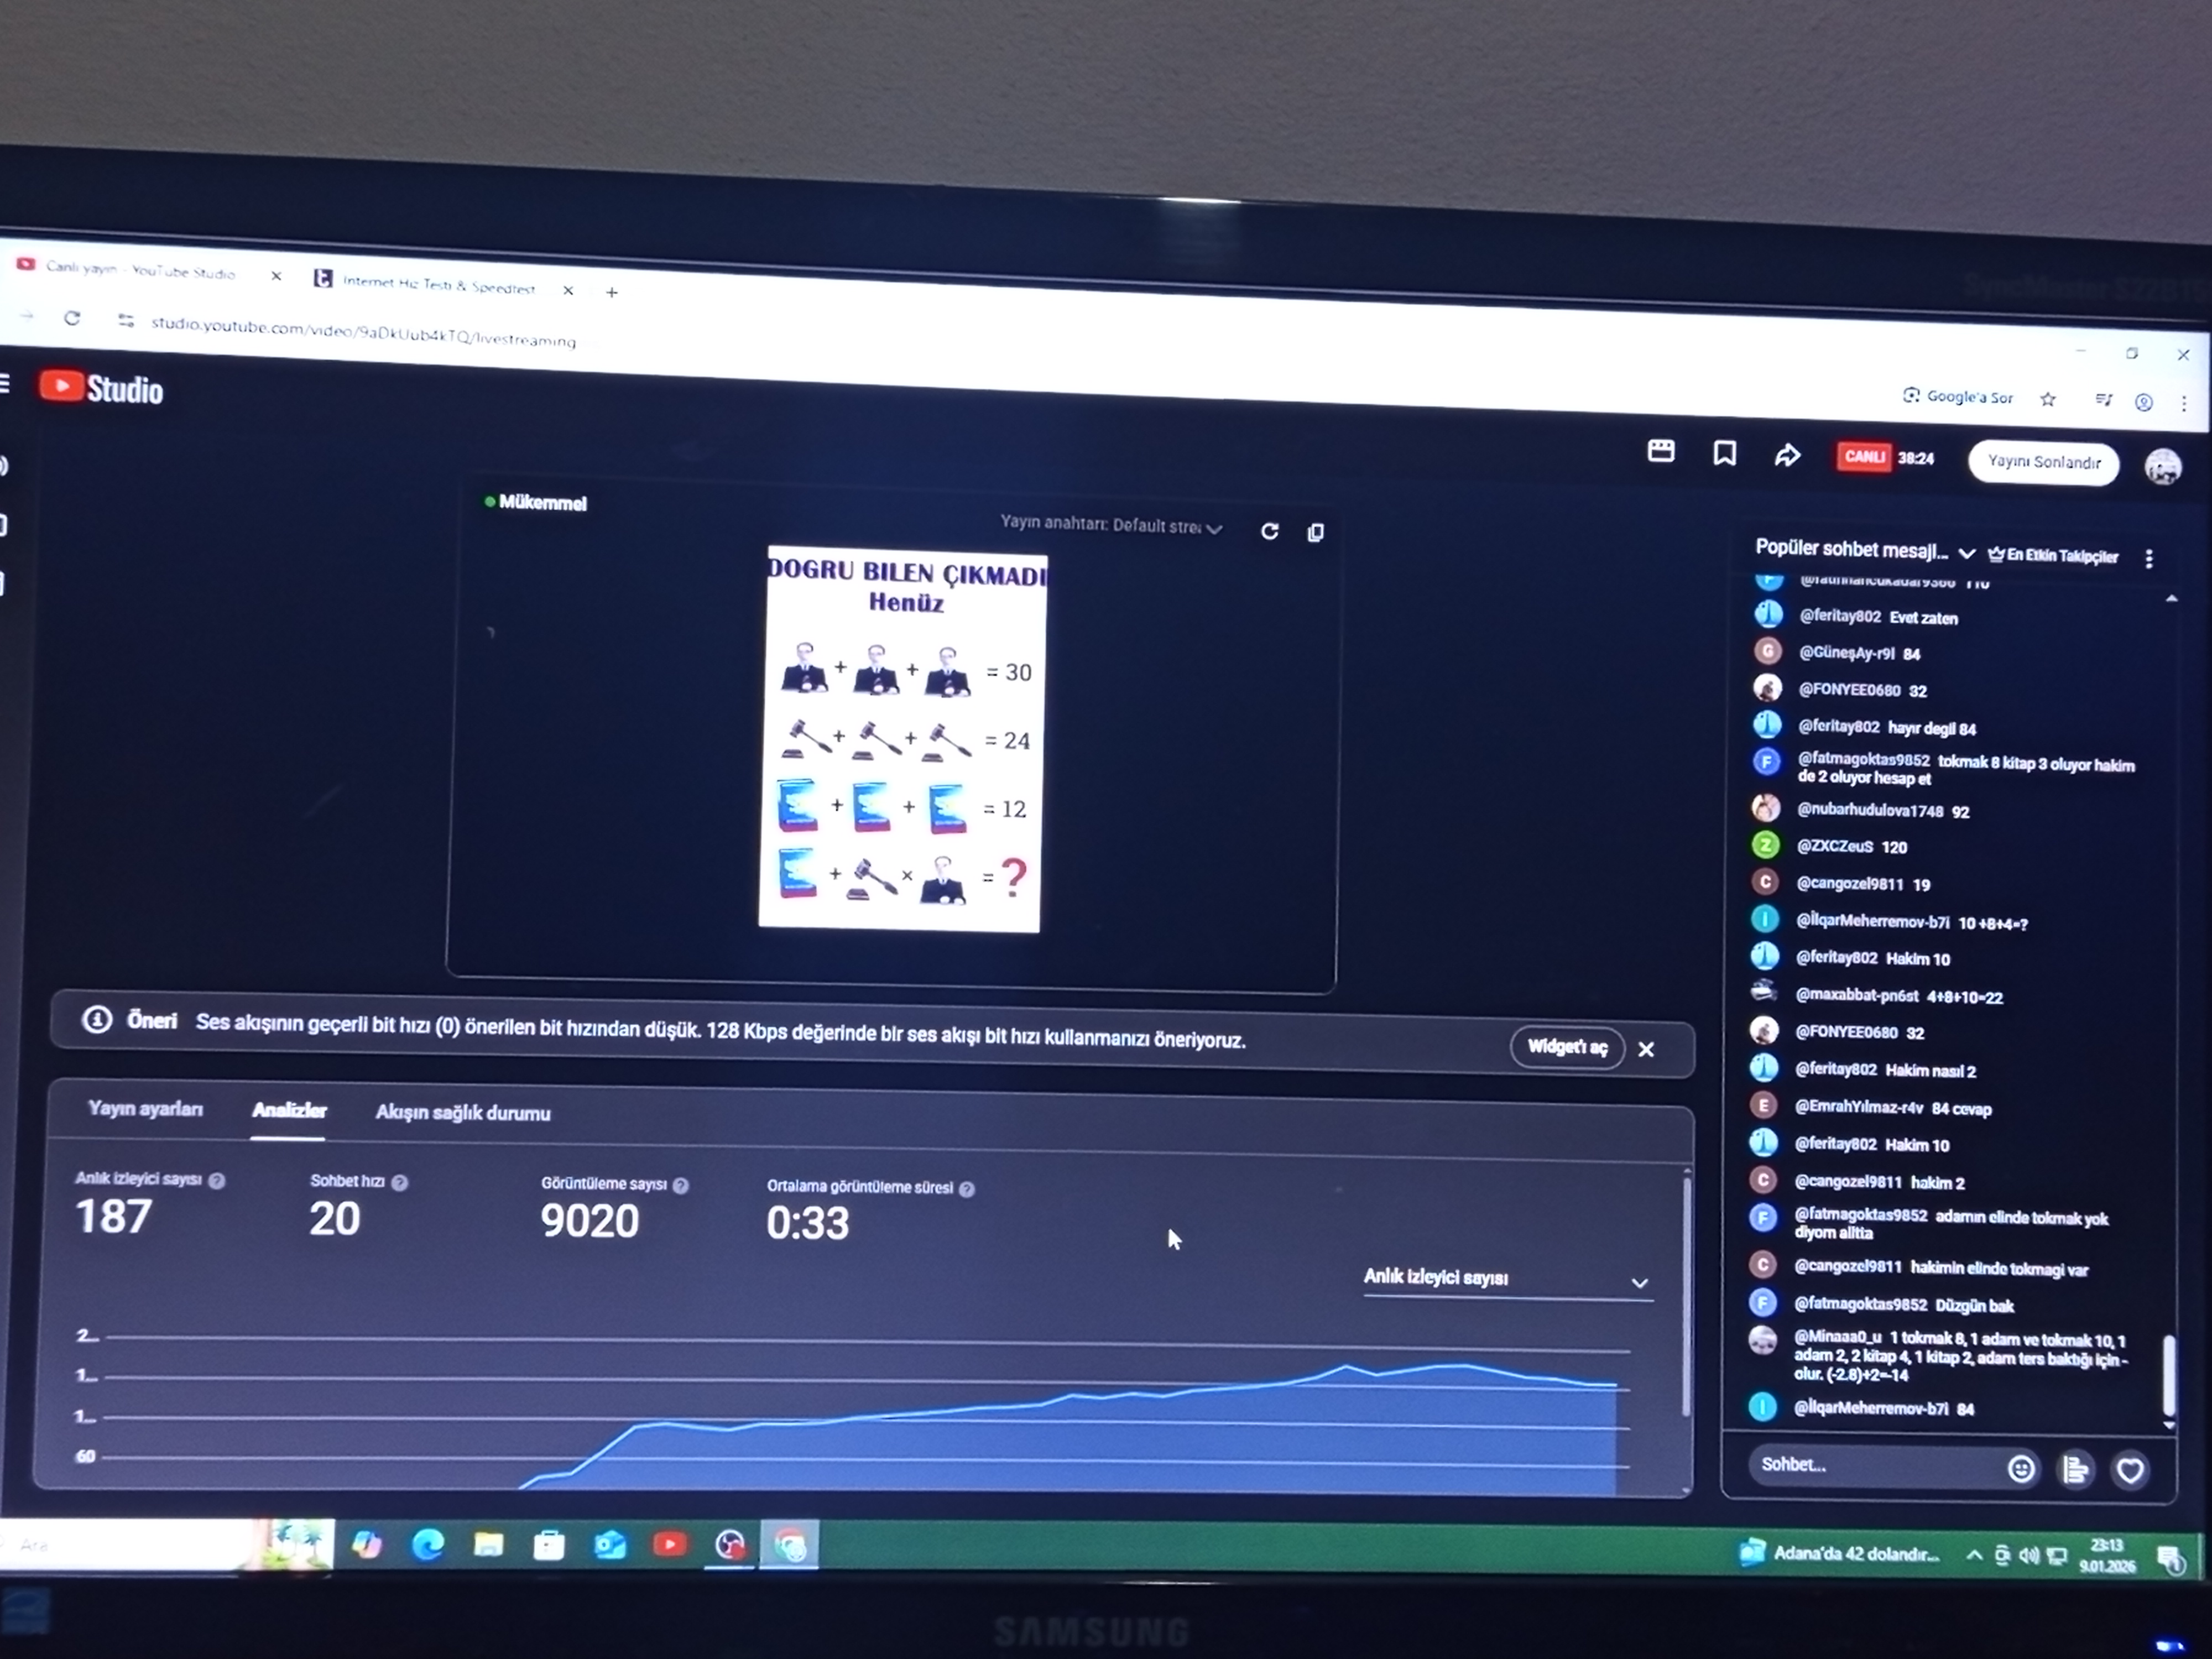This screenshot has height=1659, width=2212.
Task: Open site info icon beside the URL
Action: click(126, 320)
